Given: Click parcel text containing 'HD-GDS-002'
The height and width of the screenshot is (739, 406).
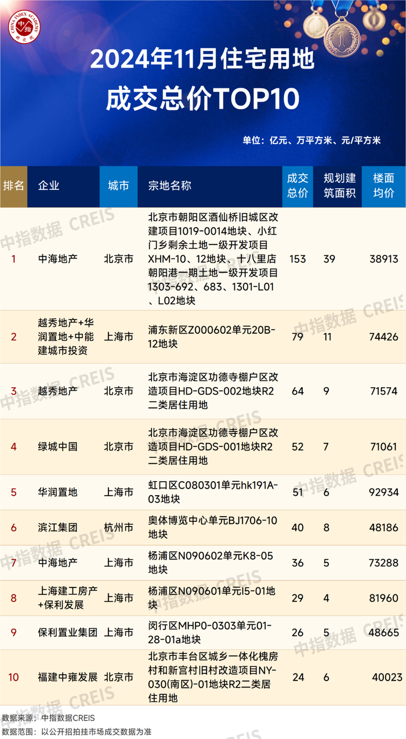Looking at the screenshot, I should click(213, 391).
